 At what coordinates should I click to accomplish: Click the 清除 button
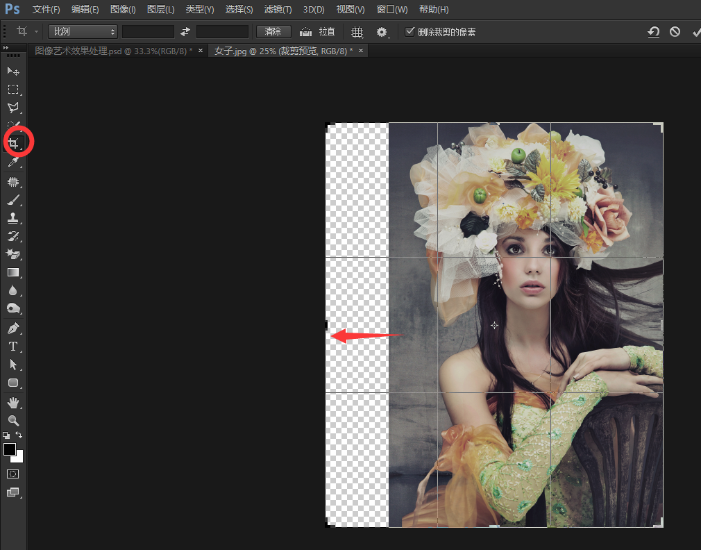pos(273,31)
